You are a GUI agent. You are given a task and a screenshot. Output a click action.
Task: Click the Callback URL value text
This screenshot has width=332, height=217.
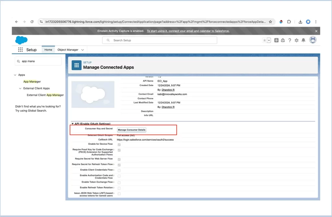click(x=145, y=140)
